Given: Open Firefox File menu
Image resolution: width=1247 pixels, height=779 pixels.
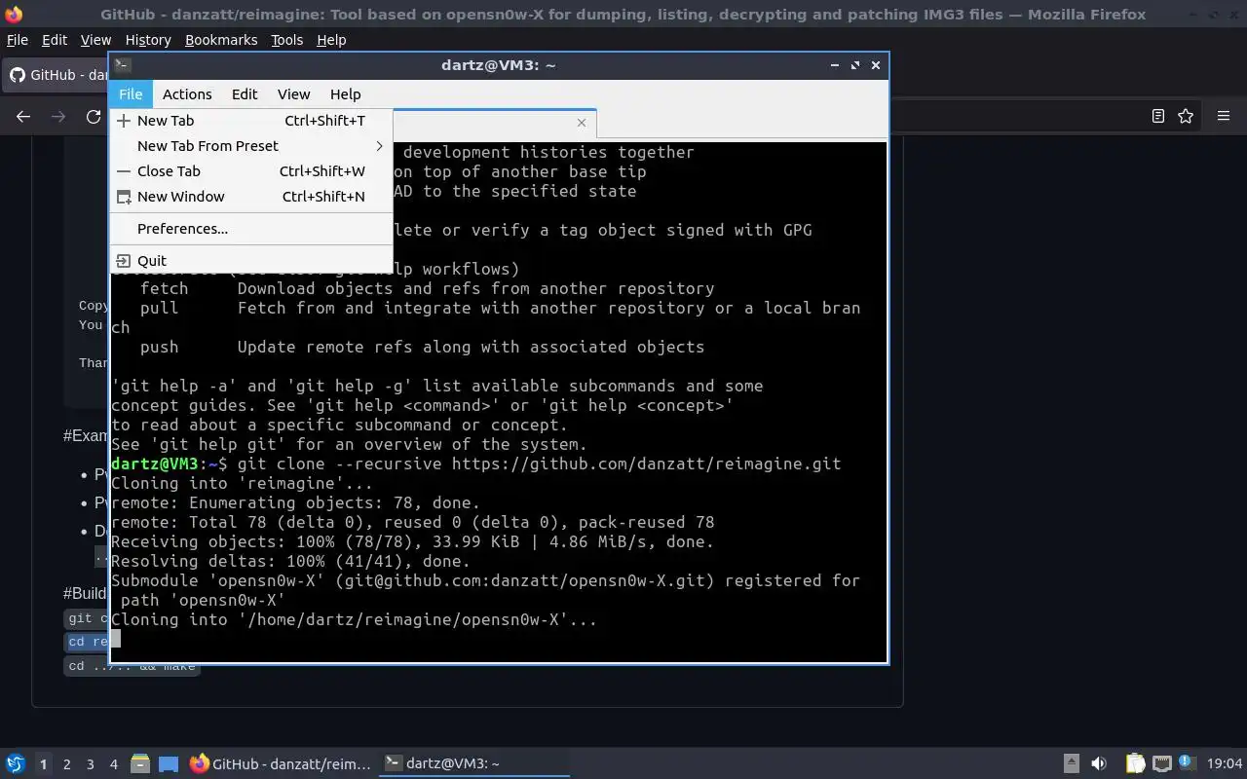Looking at the screenshot, I should click(x=18, y=40).
